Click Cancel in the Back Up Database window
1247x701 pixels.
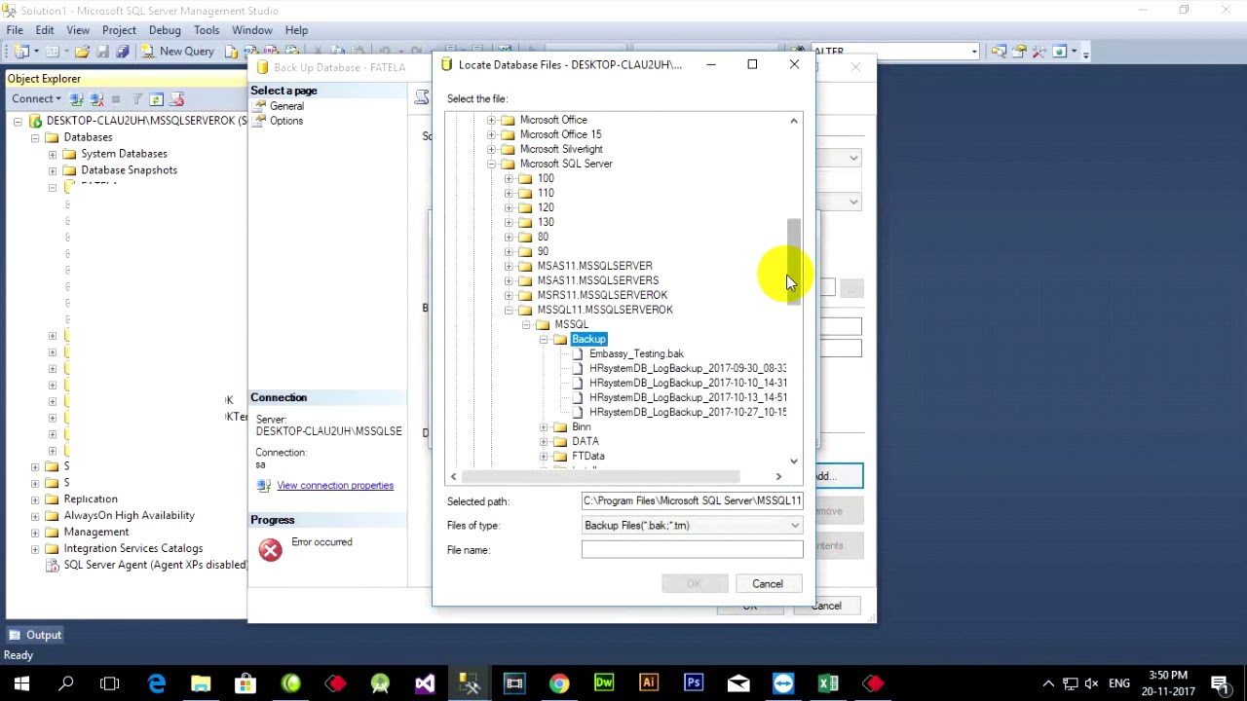[x=826, y=606]
